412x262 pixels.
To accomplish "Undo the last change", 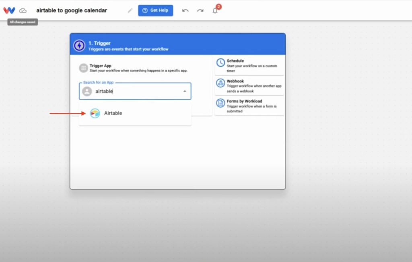I will click(185, 10).
